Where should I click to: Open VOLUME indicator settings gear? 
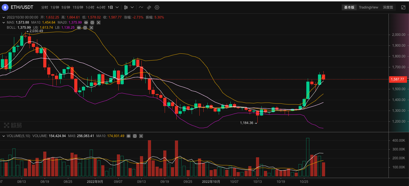tap(135, 136)
